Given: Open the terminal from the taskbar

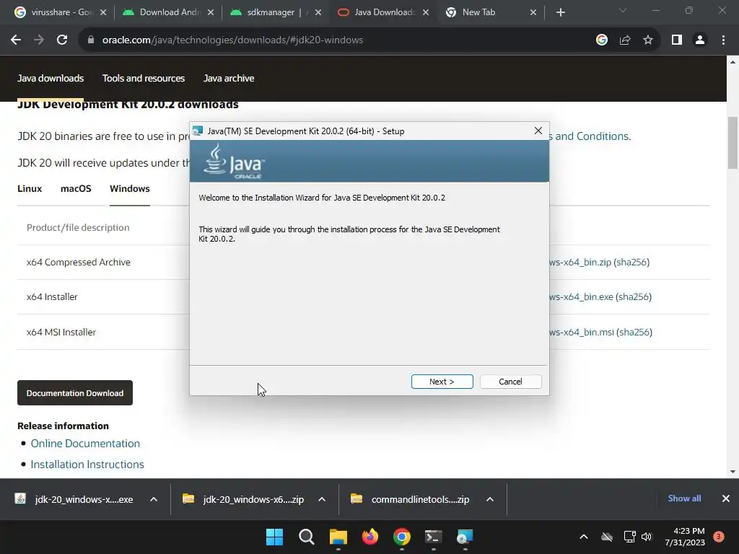Looking at the screenshot, I should point(433,537).
